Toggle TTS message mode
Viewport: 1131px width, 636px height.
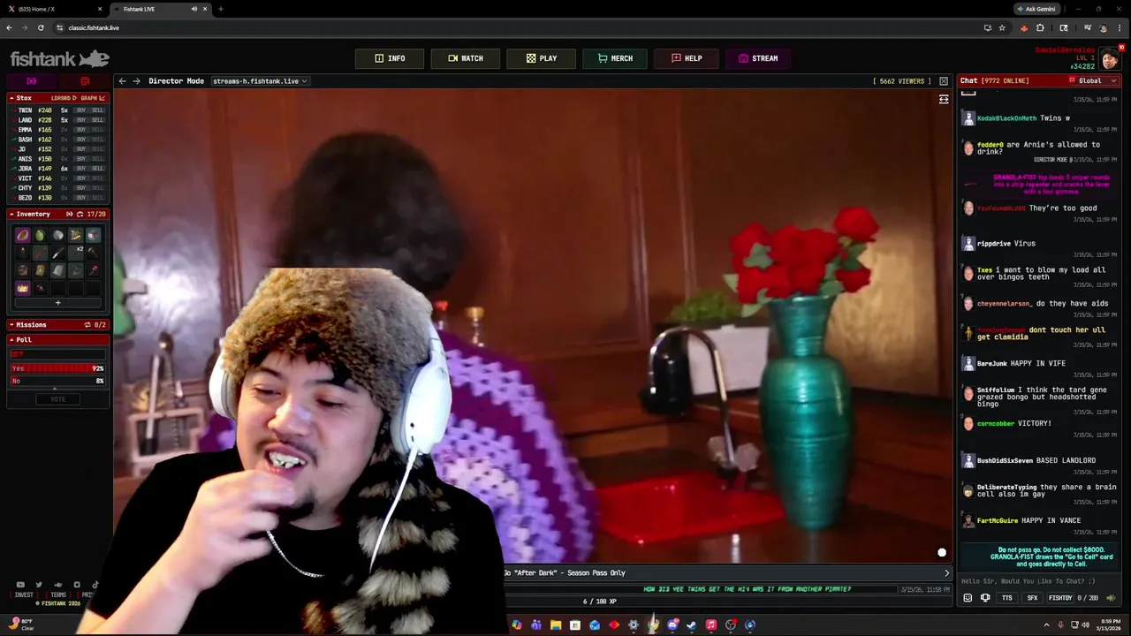click(1007, 598)
